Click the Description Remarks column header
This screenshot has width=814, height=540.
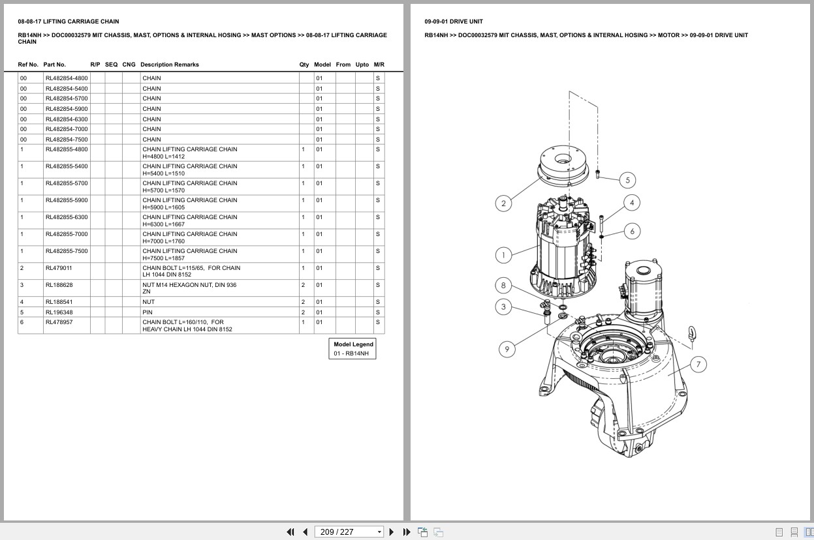coord(170,65)
